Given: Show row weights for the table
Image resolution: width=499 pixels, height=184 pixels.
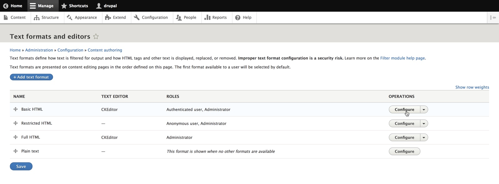Looking at the screenshot, I should (x=472, y=87).
